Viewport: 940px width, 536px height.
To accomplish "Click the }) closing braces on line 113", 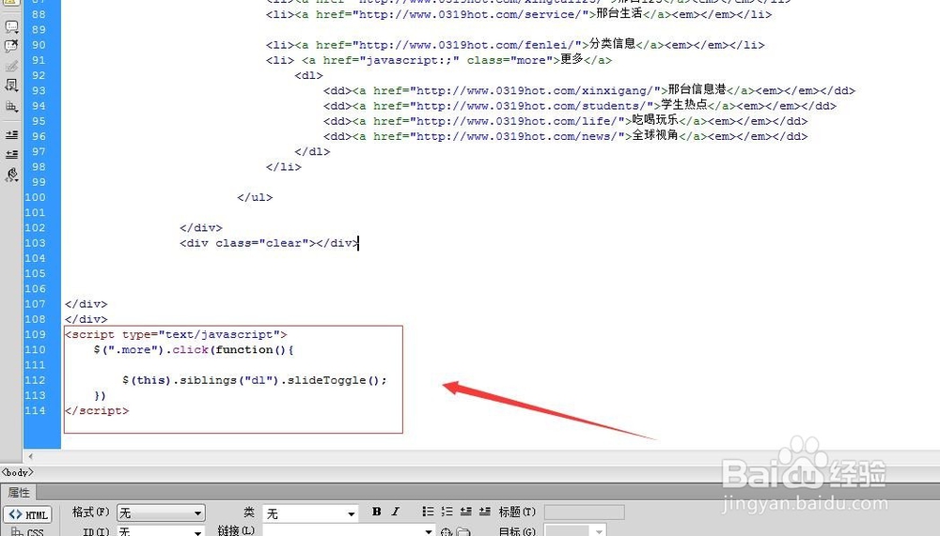I will pyautogui.click(x=100, y=396).
